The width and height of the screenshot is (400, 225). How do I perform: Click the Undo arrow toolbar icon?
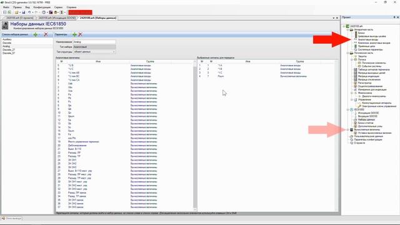pyautogui.click(x=29, y=12)
